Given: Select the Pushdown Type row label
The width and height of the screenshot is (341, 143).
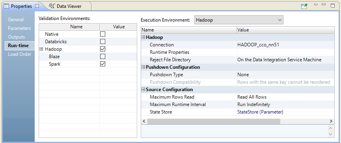Looking at the screenshot, I should [166, 75].
